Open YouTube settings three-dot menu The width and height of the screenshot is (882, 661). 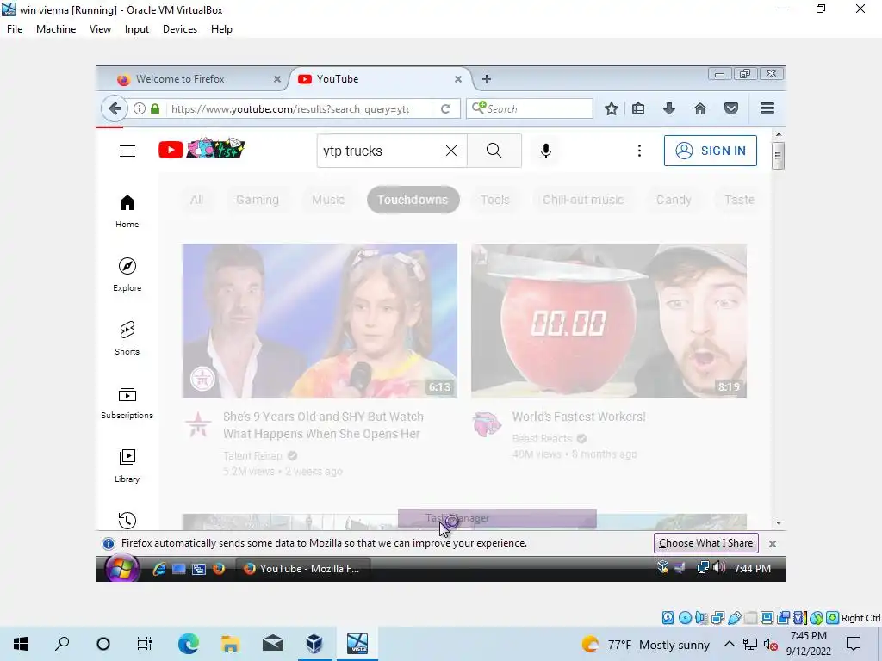[x=639, y=151]
